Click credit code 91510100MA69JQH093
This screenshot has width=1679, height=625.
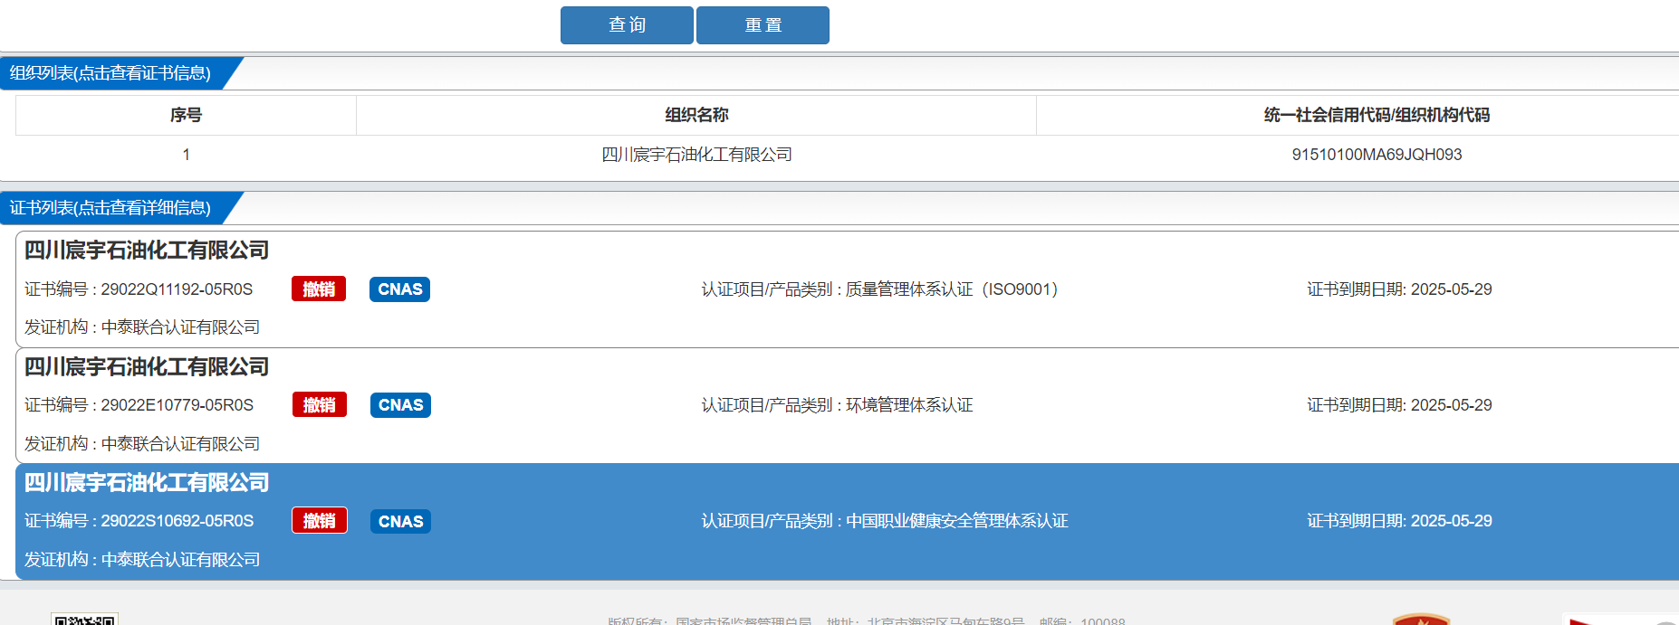coord(1377,155)
